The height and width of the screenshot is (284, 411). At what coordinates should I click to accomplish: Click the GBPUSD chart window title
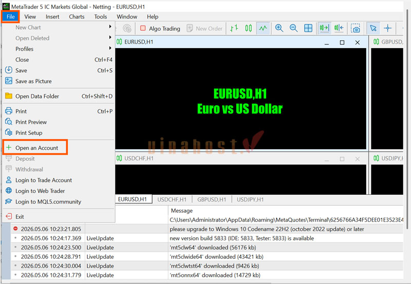[392, 42]
